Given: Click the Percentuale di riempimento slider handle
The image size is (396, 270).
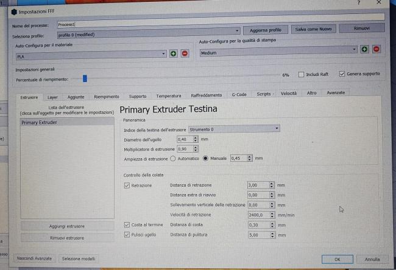Looking at the screenshot, I should click(x=85, y=78).
